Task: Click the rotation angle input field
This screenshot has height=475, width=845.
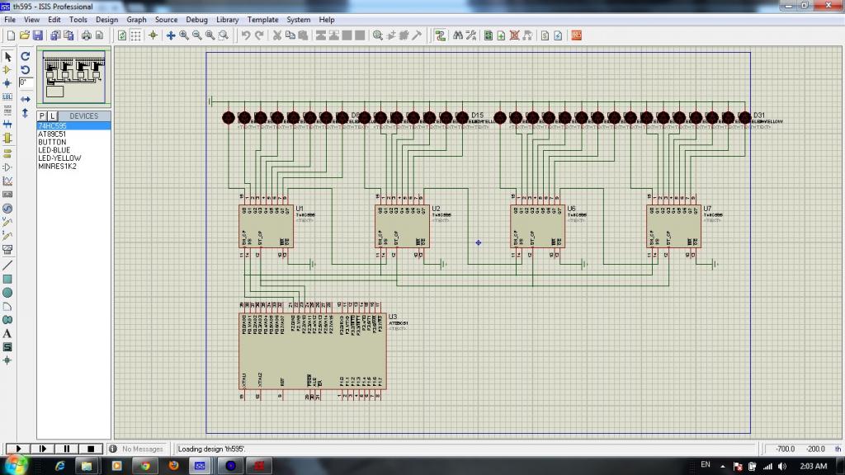Action: [x=26, y=82]
